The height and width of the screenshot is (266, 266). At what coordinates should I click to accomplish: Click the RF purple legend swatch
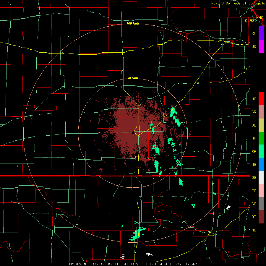pyautogui.click(x=261, y=33)
